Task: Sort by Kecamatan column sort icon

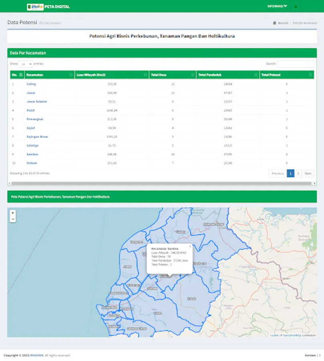Action: click(x=71, y=75)
